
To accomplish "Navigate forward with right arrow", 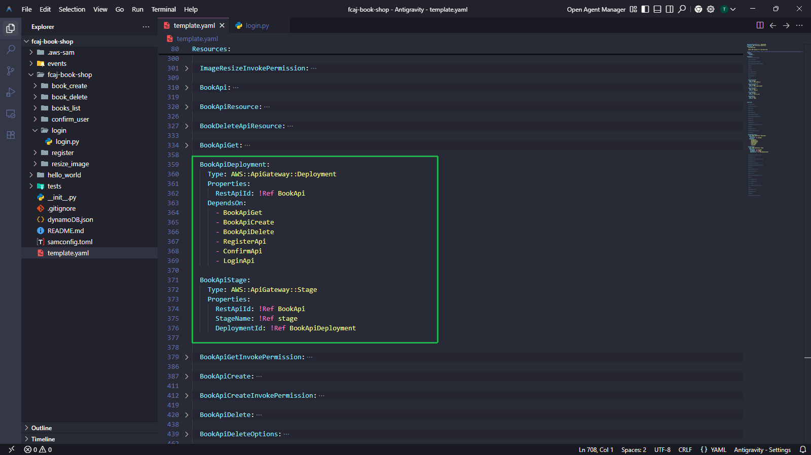I will click(786, 25).
